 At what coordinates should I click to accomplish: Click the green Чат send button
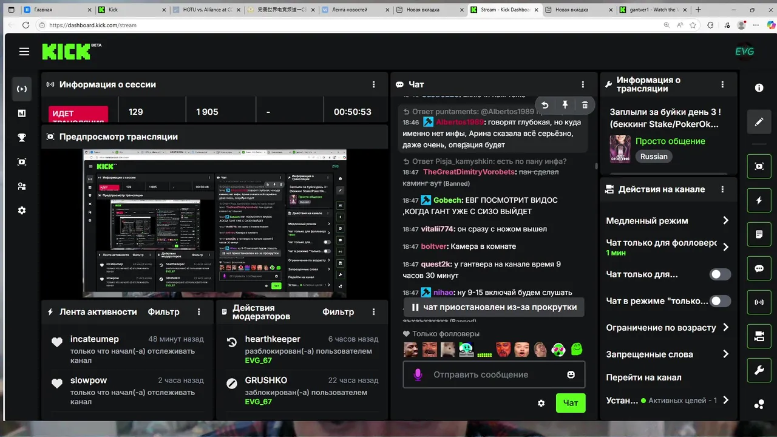click(x=571, y=403)
